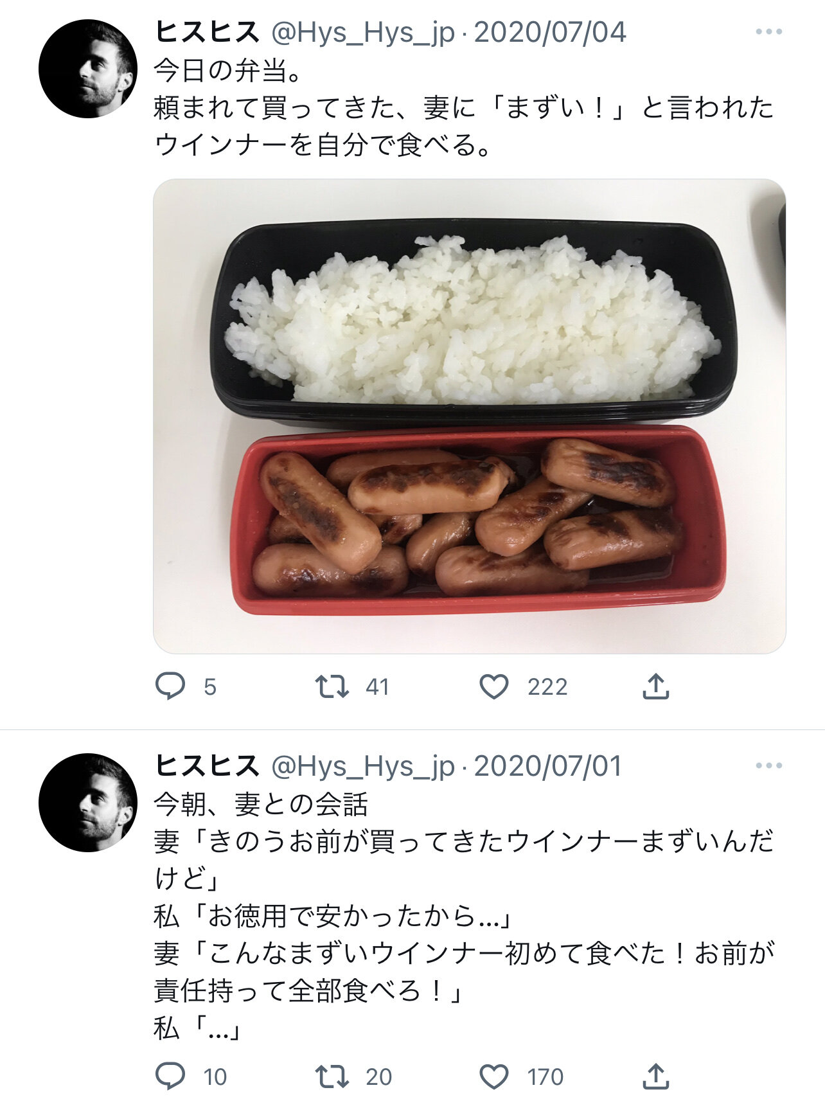Viewport: 825px width, 1117px height.
Task: Open more options menu on first tweet
Action: [x=768, y=31]
